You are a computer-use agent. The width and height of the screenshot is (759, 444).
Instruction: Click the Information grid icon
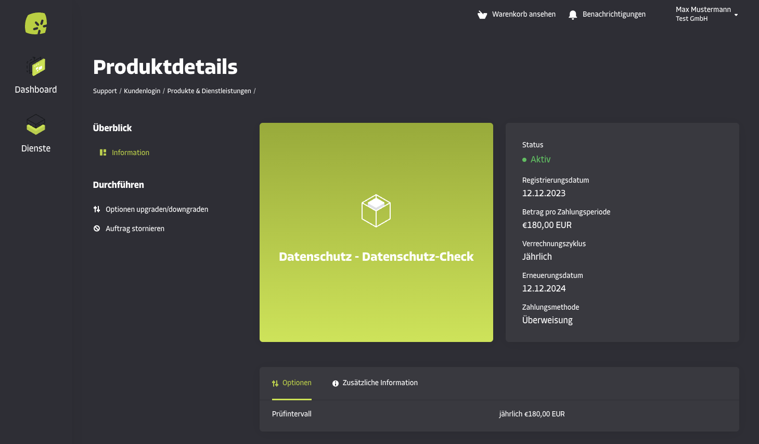(x=103, y=153)
